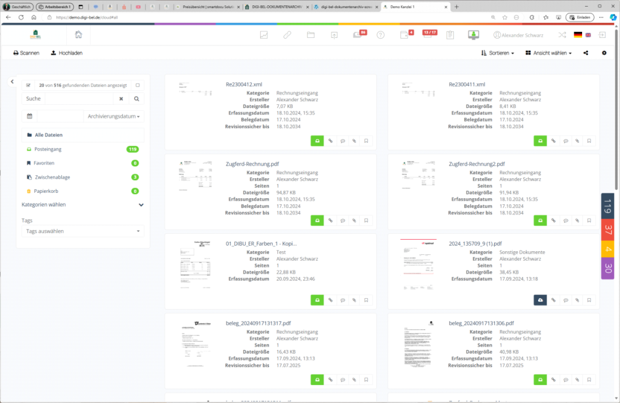The height and width of the screenshot is (403, 620).
Task: Open the clipboard icon in the header
Action: [450, 35]
